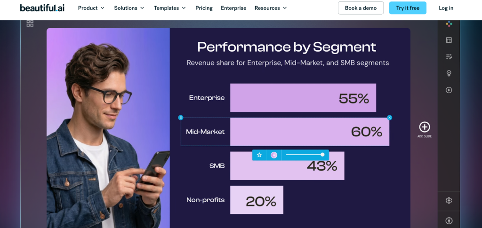The height and width of the screenshot is (228, 482).
Task: Expand the Templates dropdown menu
Action: point(170,8)
